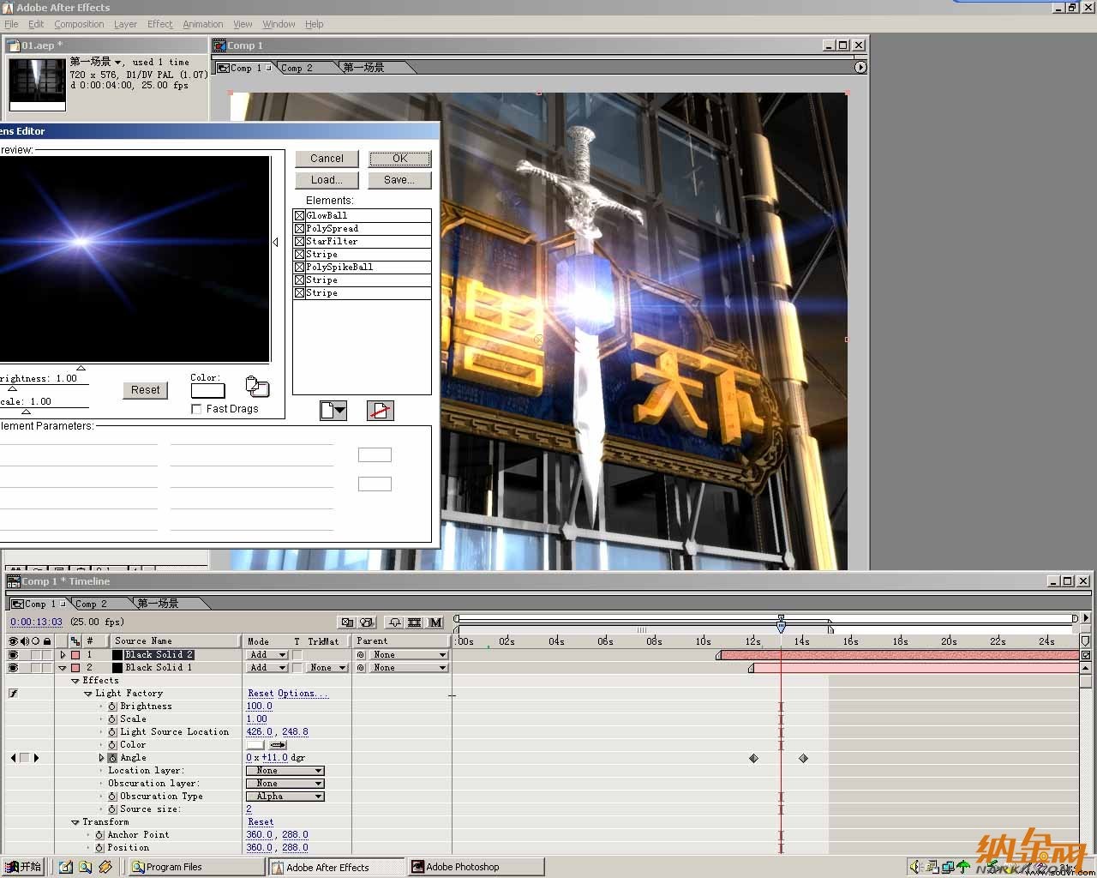Viewport: 1097px width, 878px height.
Task: Disable the GlowBall element checkbox
Action: (300, 216)
